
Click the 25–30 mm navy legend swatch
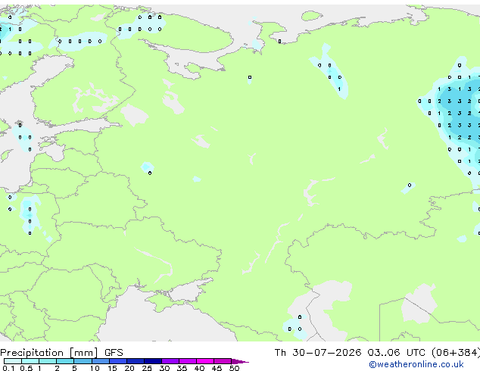pyautogui.click(x=153, y=361)
